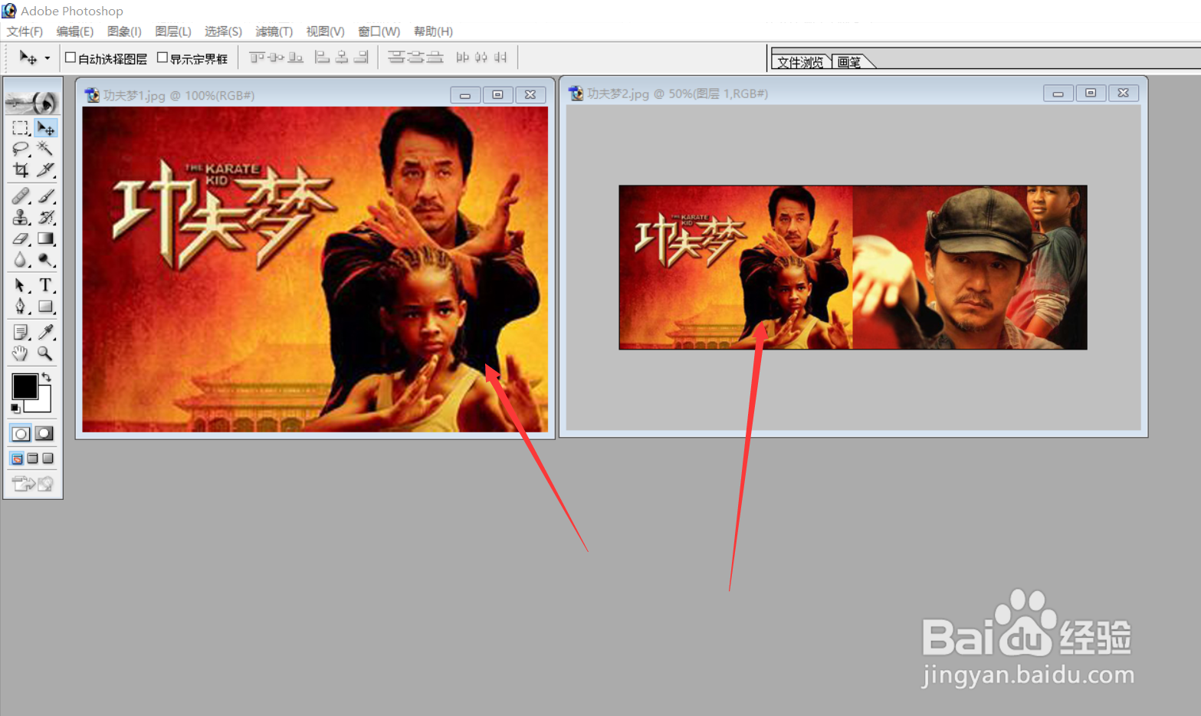This screenshot has width=1201, height=716.
Task: Select the Rectangle shape tool
Action: (46, 307)
